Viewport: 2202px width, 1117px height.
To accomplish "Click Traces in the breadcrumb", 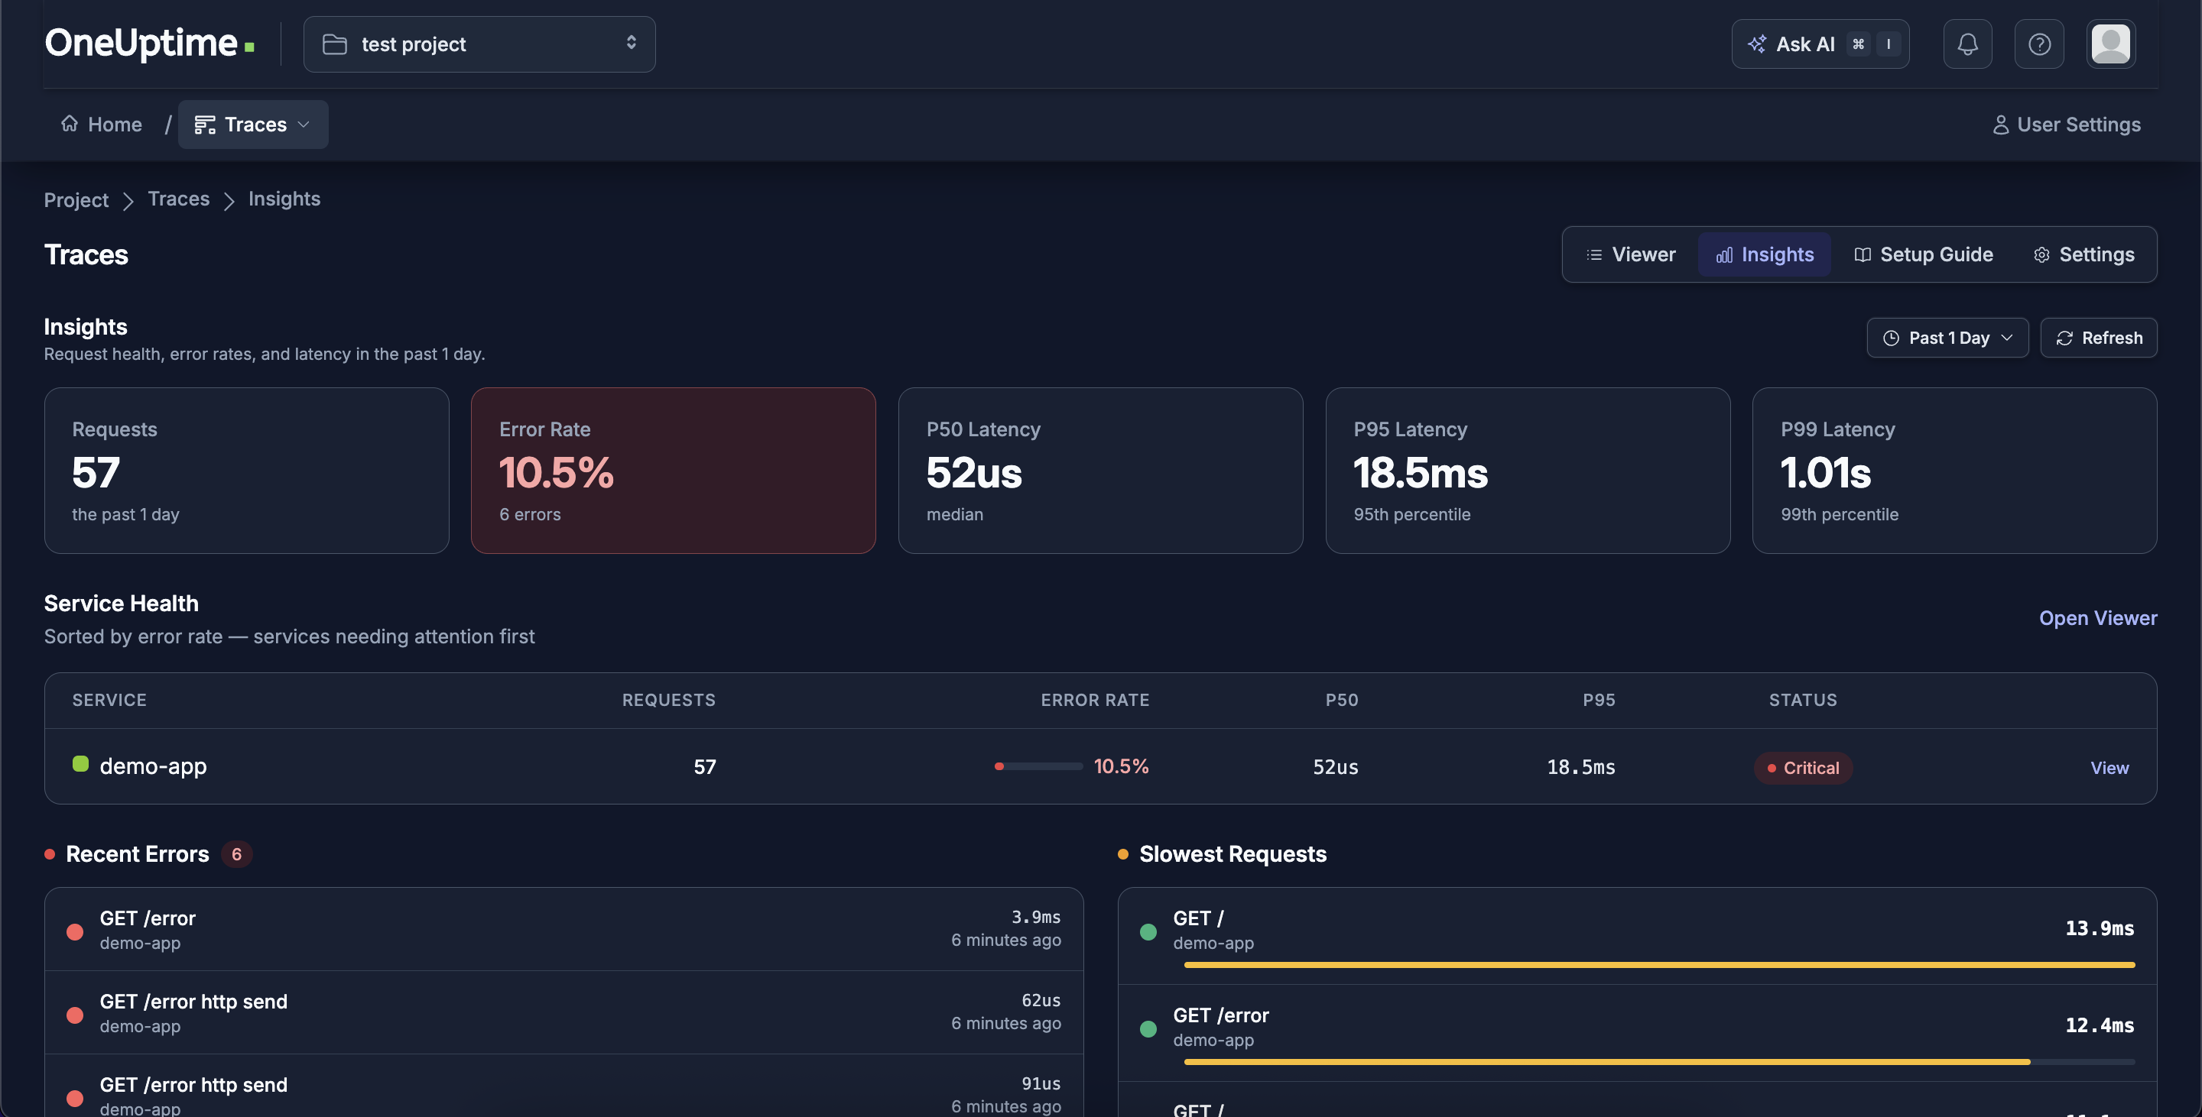I will point(179,199).
